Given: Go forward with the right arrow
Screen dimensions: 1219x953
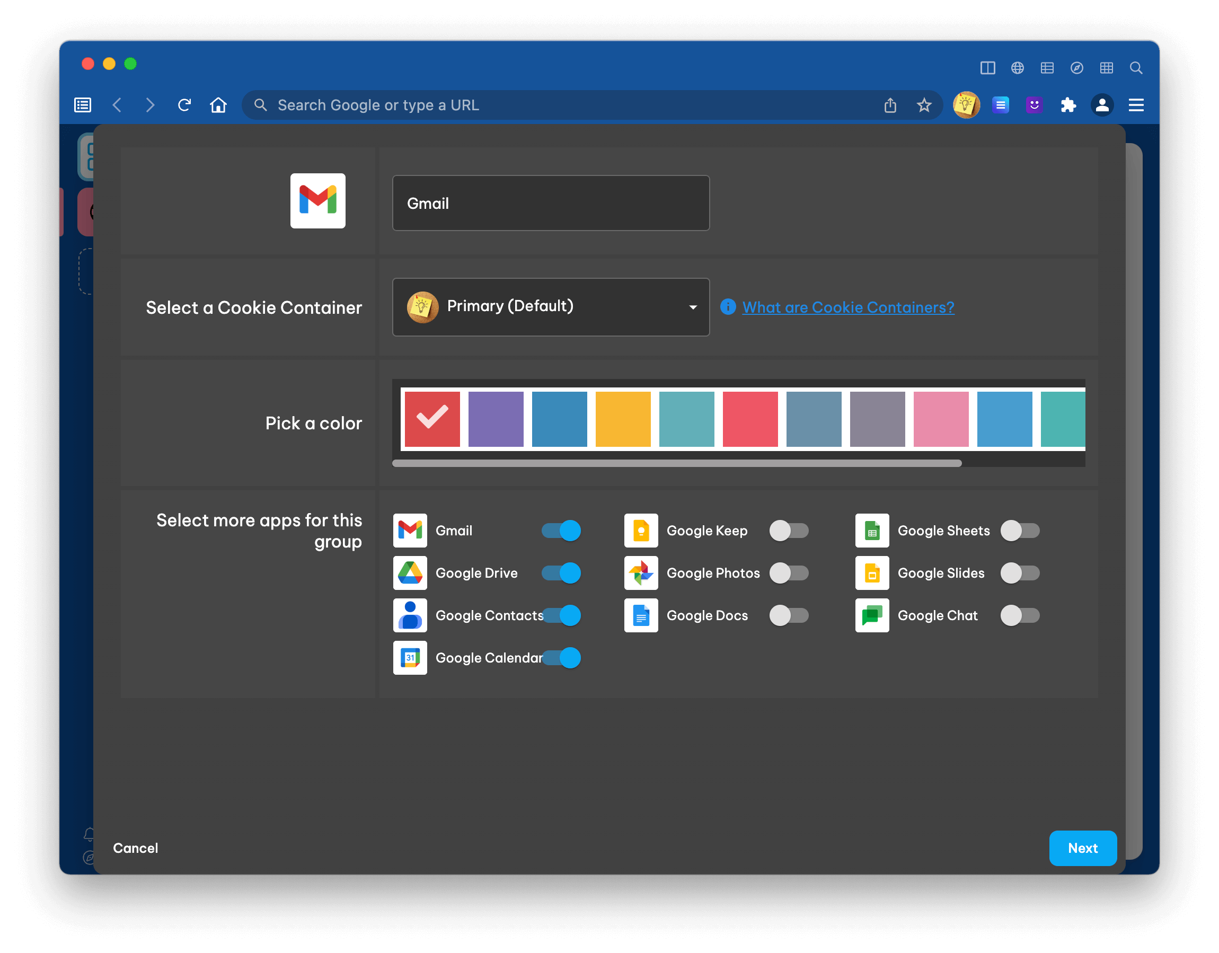Looking at the screenshot, I should click(149, 105).
